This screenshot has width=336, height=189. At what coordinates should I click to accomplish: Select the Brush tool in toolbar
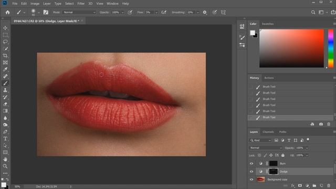[x=5, y=83]
